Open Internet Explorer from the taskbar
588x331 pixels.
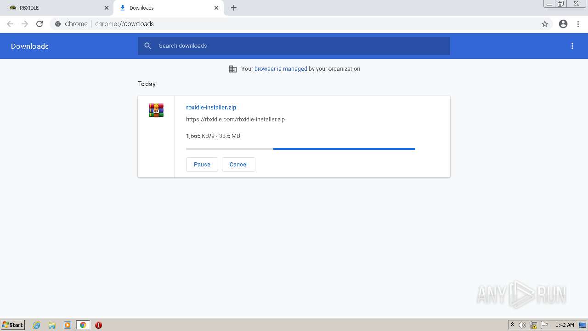(37, 325)
